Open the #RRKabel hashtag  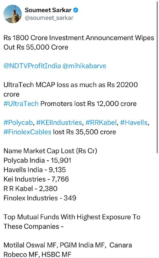coord(101,123)
